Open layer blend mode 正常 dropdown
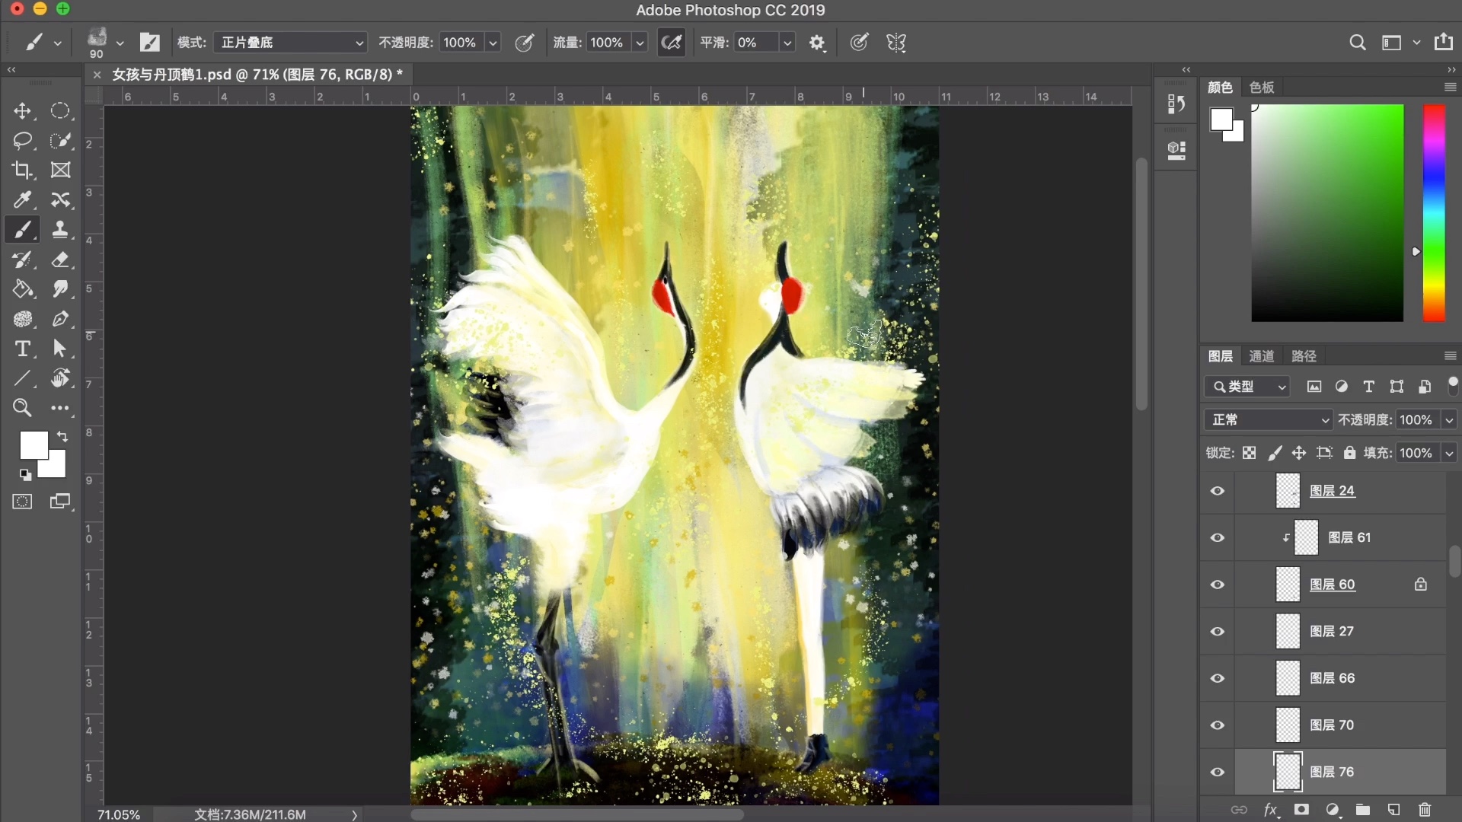Viewport: 1462px width, 822px height. pyautogui.click(x=1269, y=420)
